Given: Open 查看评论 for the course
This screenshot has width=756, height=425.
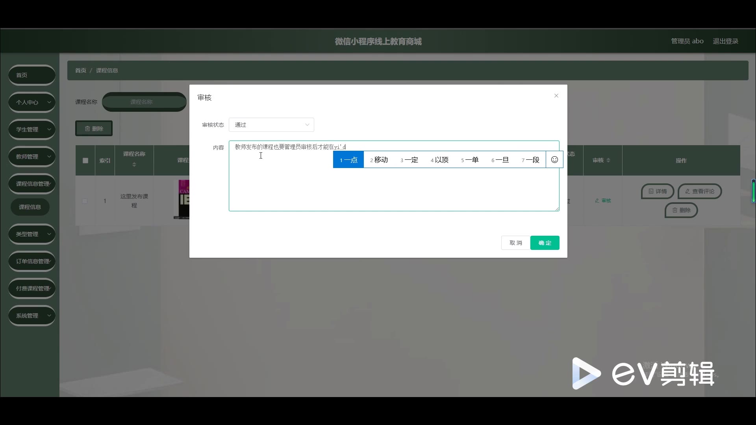Looking at the screenshot, I should [699, 191].
